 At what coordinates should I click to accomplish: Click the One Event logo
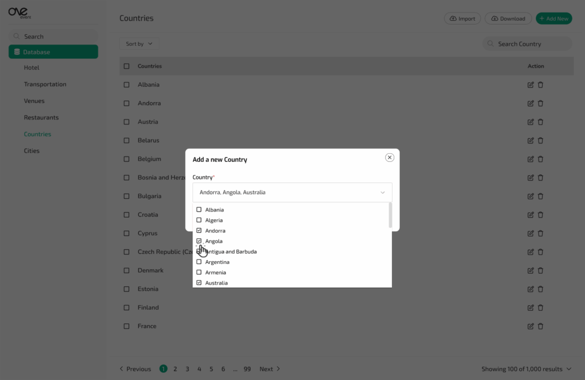(x=20, y=13)
